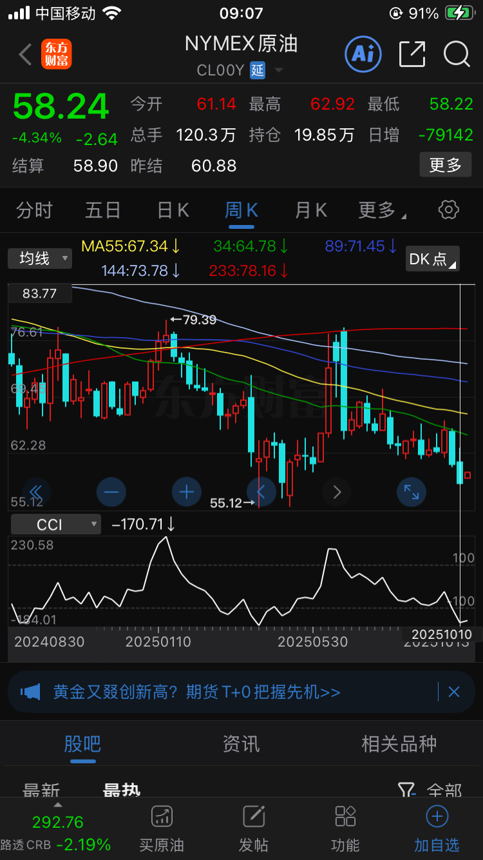Image resolution: width=483 pixels, height=860 pixels.
Task: Open the DK点 dropdown
Action: (433, 259)
